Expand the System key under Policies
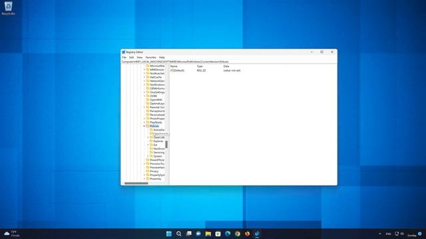This screenshot has height=239, width=426. click(148, 156)
